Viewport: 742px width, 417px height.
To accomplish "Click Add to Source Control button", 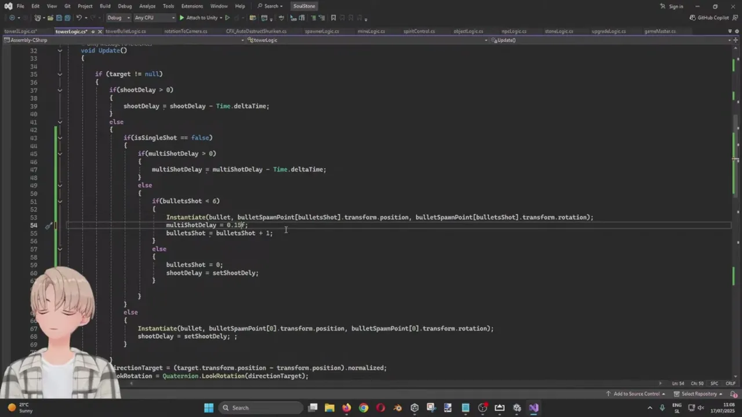I will [636, 394].
